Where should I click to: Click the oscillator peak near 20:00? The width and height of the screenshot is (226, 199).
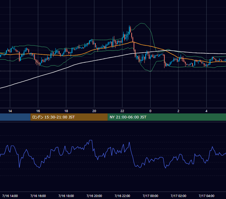[90, 140]
